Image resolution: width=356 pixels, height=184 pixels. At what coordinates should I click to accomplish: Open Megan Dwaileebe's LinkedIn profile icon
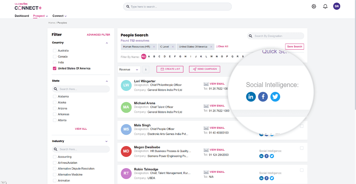[x=261, y=156]
